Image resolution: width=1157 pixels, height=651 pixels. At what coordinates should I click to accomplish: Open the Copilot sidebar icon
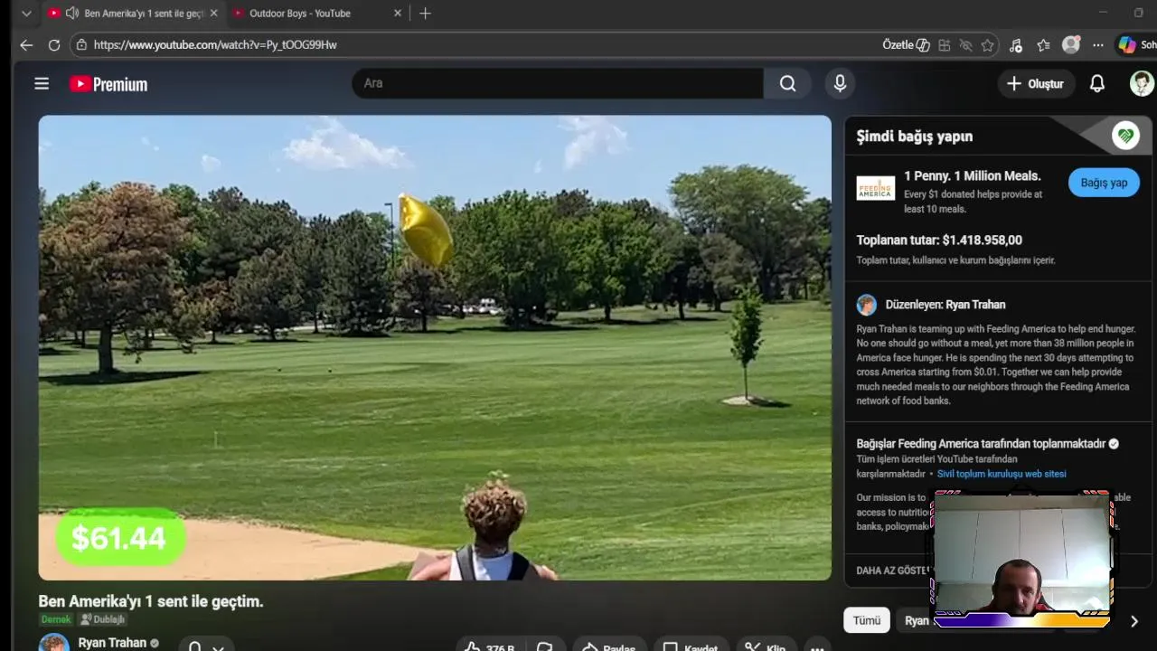[x=1126, y=45]
